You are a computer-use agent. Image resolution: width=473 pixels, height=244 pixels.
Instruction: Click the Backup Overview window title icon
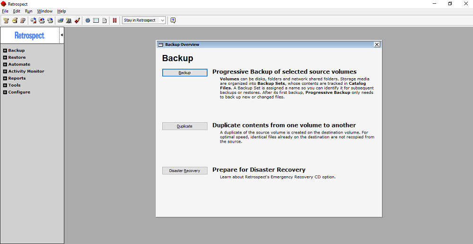(x=161, y=45)
